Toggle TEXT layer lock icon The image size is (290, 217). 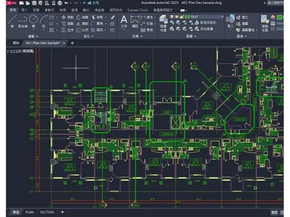182,17
